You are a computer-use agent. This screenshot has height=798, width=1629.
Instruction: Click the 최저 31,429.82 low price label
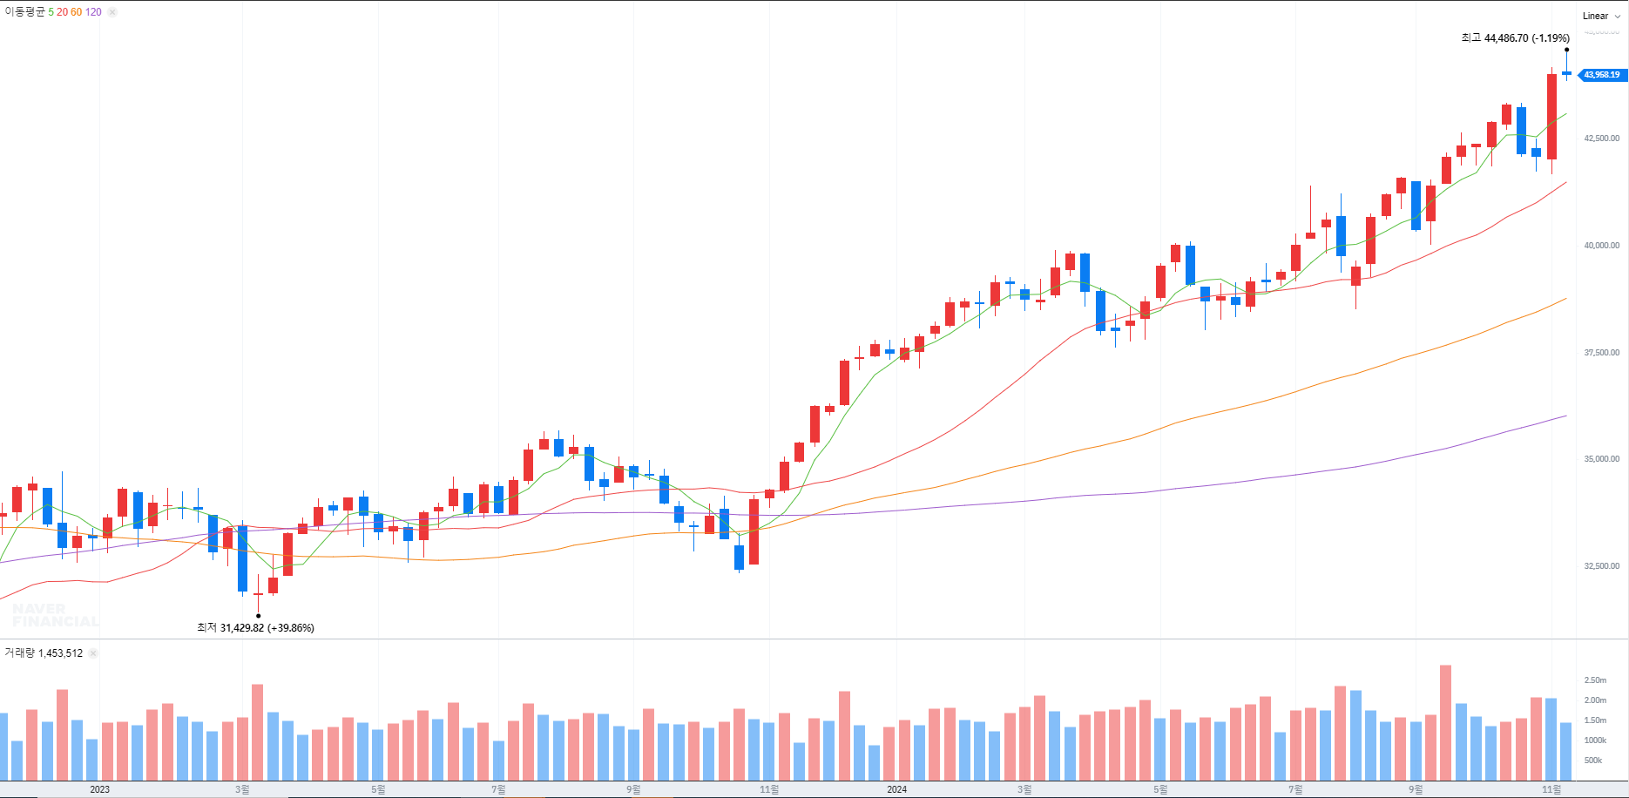tap(255, 628)
